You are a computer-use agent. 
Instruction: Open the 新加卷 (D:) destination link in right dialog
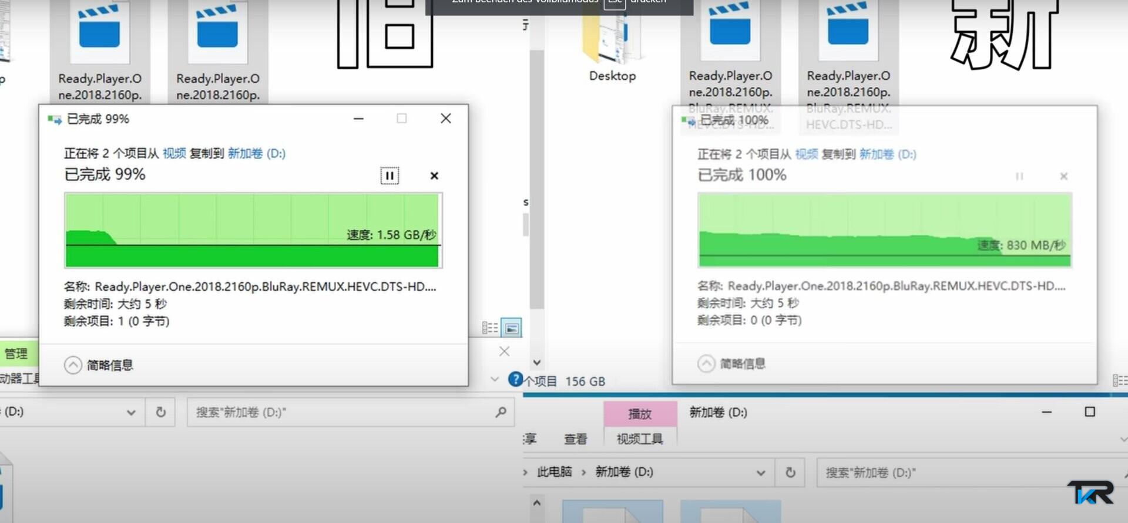(x=888, y=154)
